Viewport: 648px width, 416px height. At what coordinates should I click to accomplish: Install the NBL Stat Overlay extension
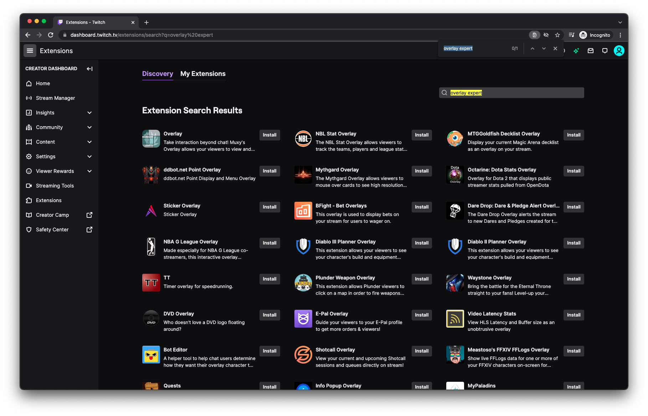point(422,135)
